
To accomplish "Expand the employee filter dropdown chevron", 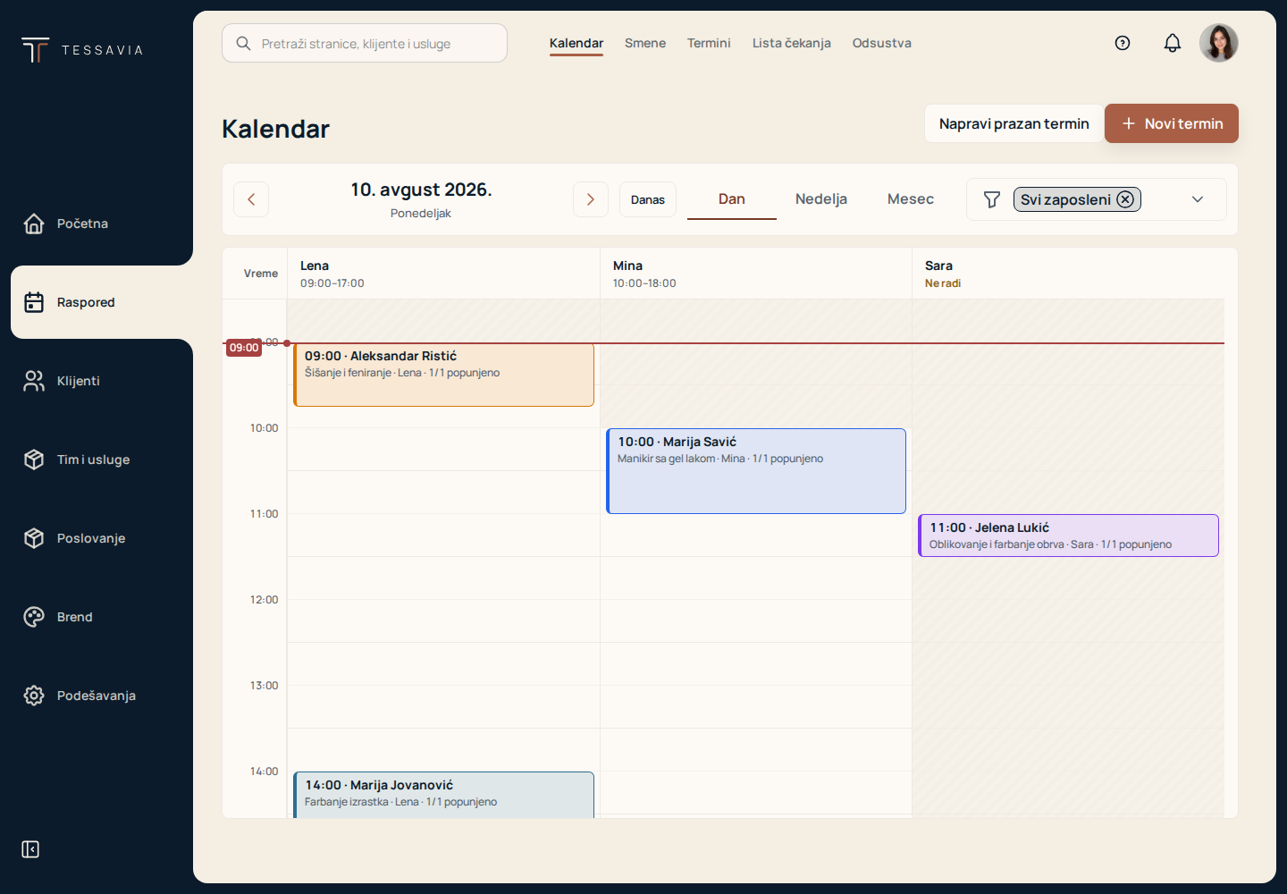I will [1198, 199].
